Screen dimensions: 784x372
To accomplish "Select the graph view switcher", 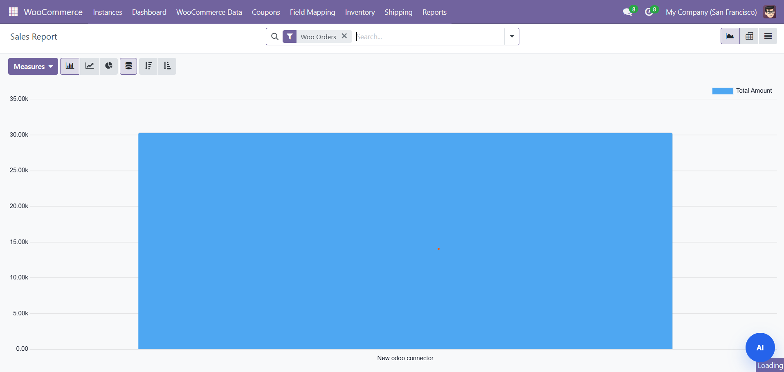I will pos(730,36).
